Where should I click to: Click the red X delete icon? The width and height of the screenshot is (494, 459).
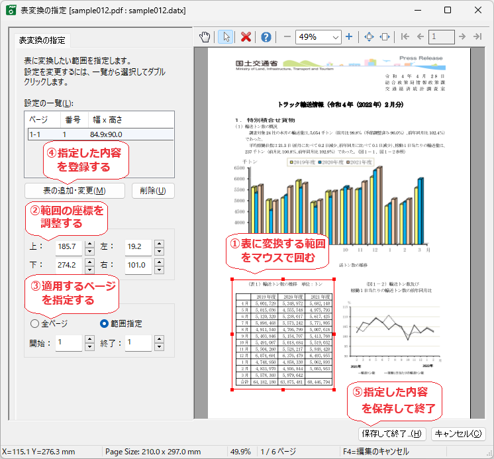click(x=246, y=37)
